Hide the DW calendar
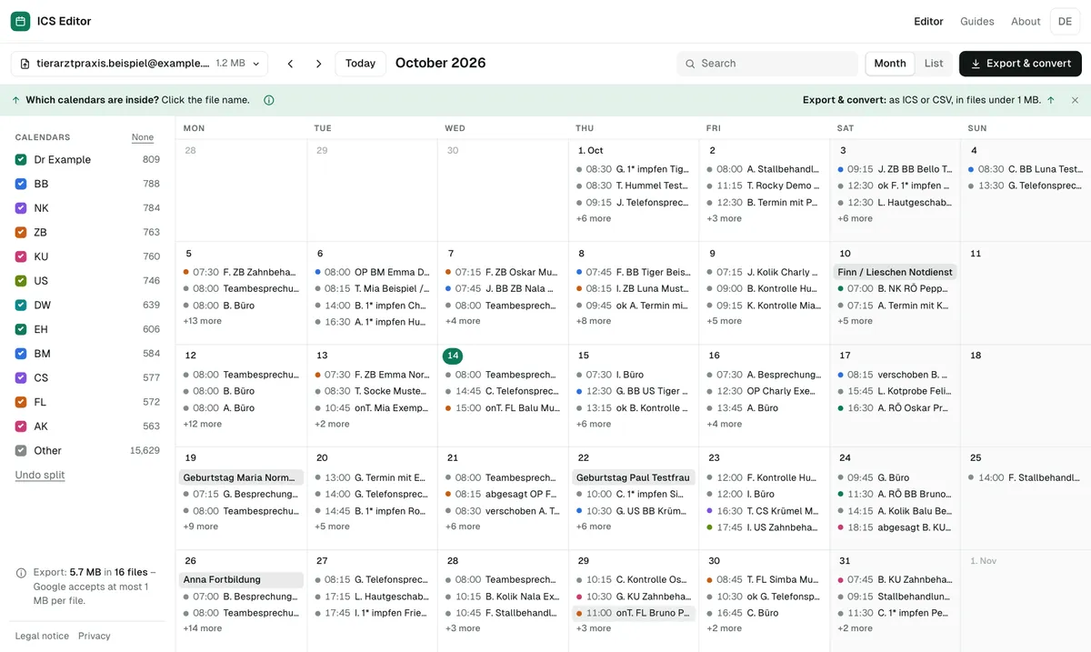Screen dimensions: 1091x652 coord(21,305)
